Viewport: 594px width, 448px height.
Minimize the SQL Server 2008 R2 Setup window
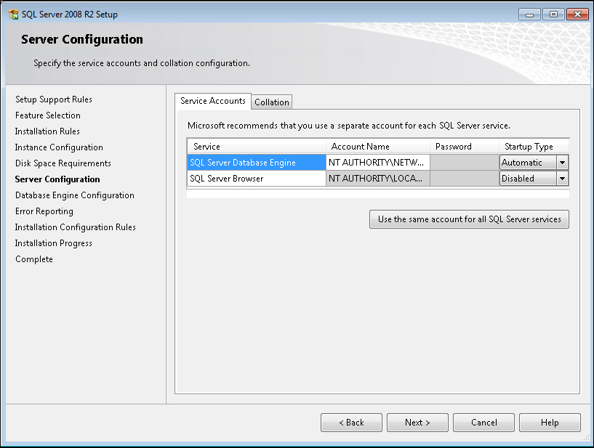click(x=529, y=15)
